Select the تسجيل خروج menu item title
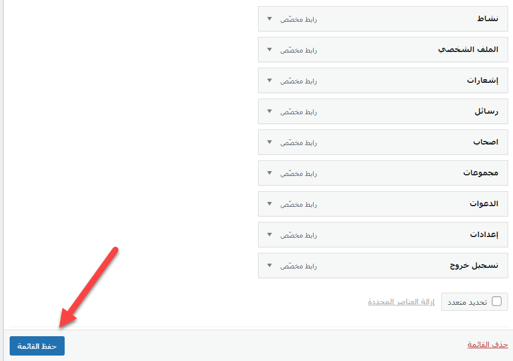The image size is (513, 361). point(474,265)
